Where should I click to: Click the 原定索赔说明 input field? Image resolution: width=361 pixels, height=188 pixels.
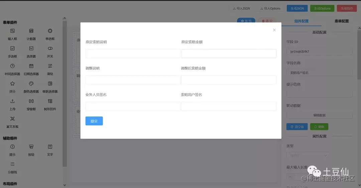(133, 54)
